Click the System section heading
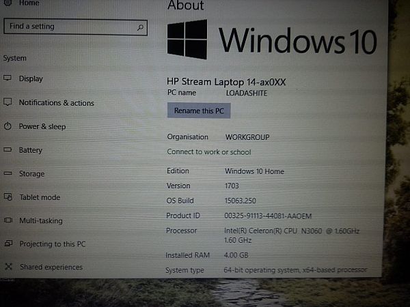The height and width of the screenshot is (307, 410). 14,58
